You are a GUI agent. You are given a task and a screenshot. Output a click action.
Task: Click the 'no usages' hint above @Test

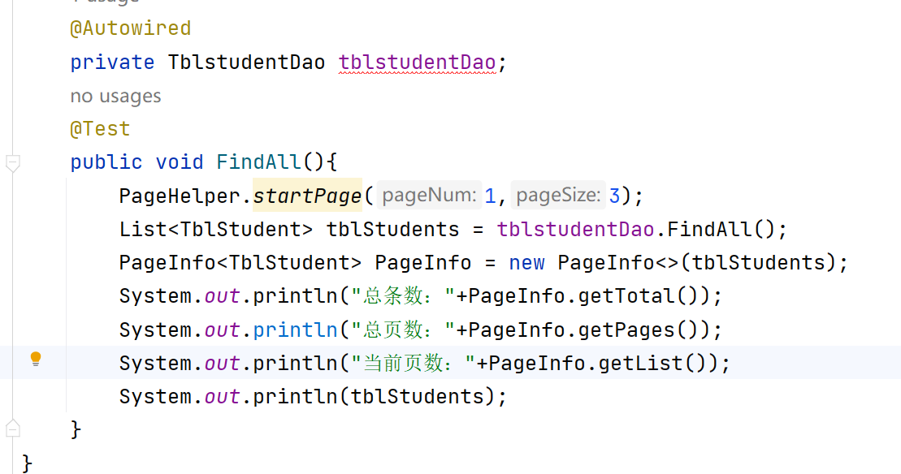pyautogui.click(x=115, y=97)
